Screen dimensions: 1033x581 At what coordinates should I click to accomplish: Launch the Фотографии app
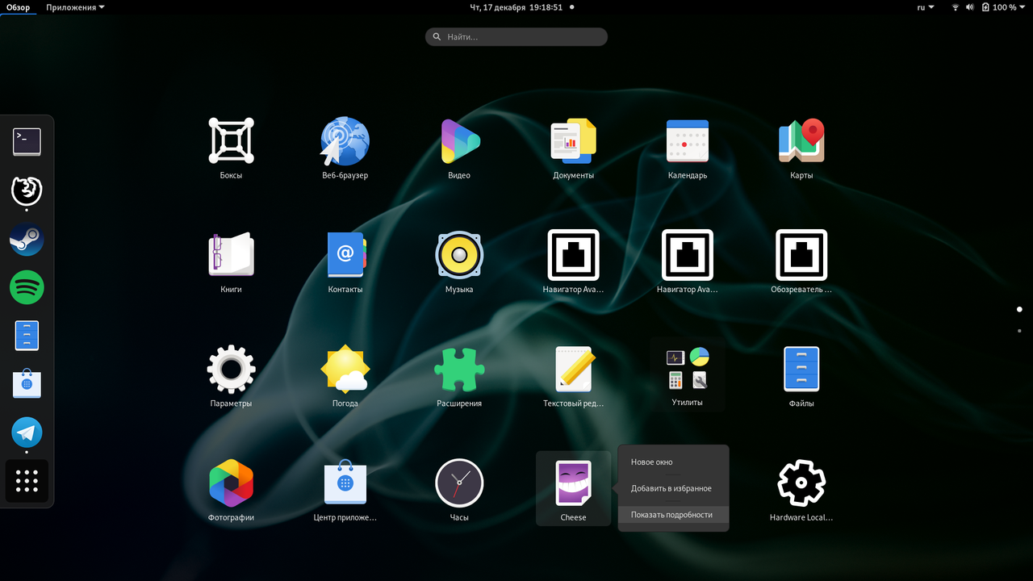[231, 483]
